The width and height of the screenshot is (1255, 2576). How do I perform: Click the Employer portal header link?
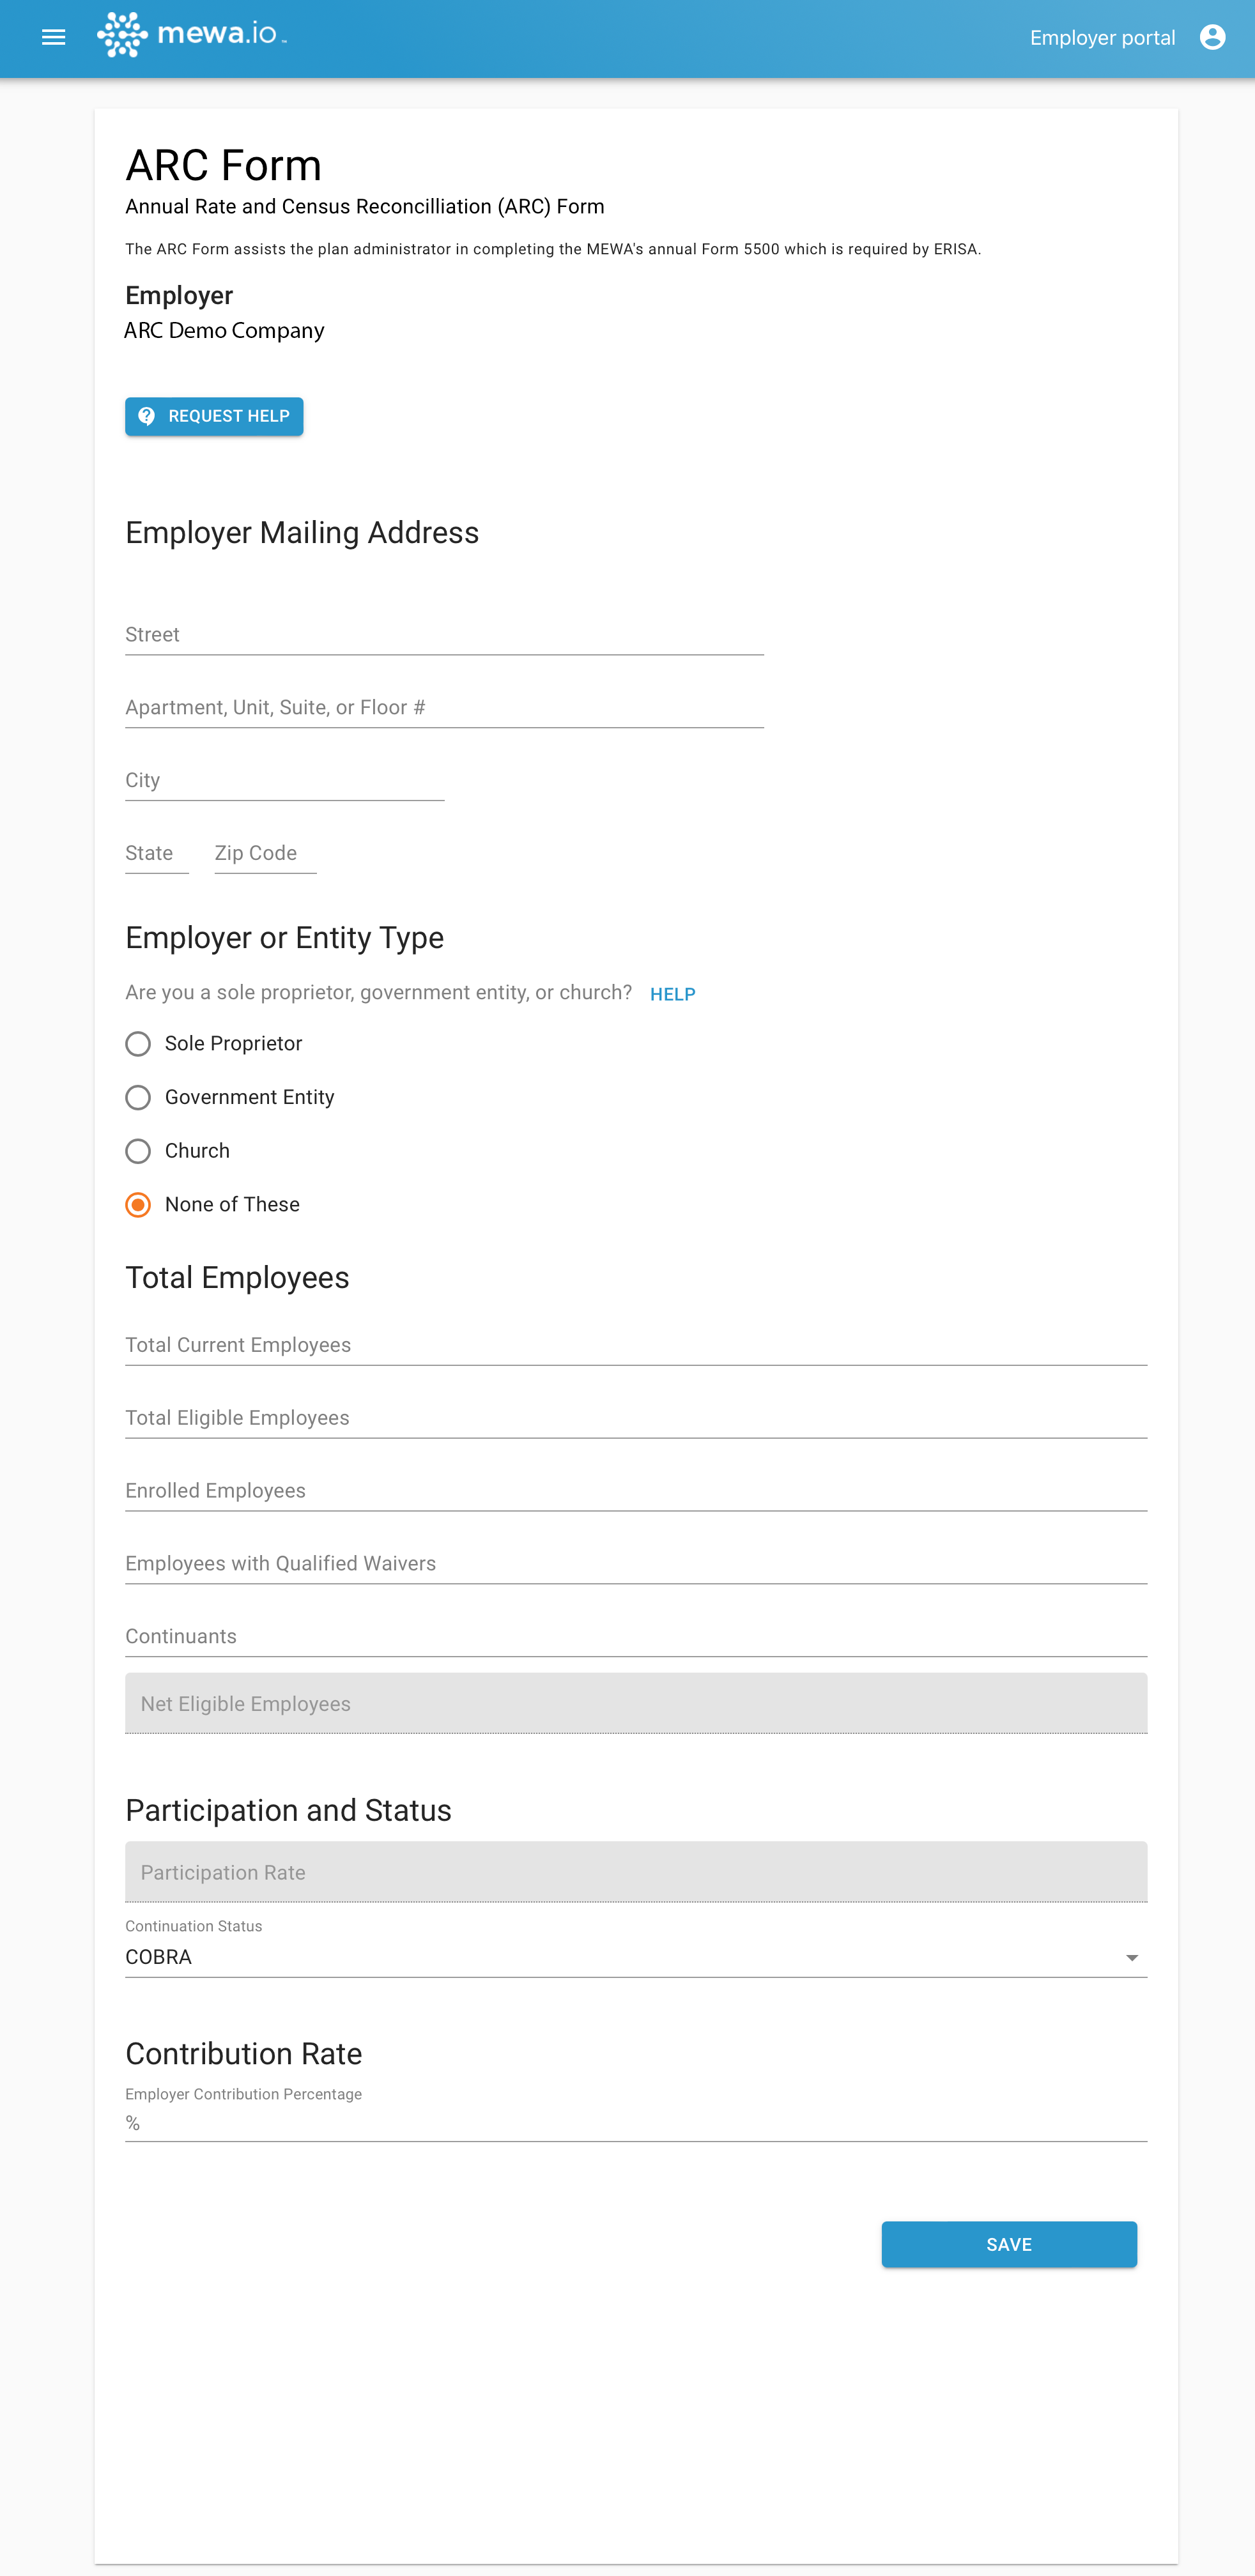[x=1102, y=38]
